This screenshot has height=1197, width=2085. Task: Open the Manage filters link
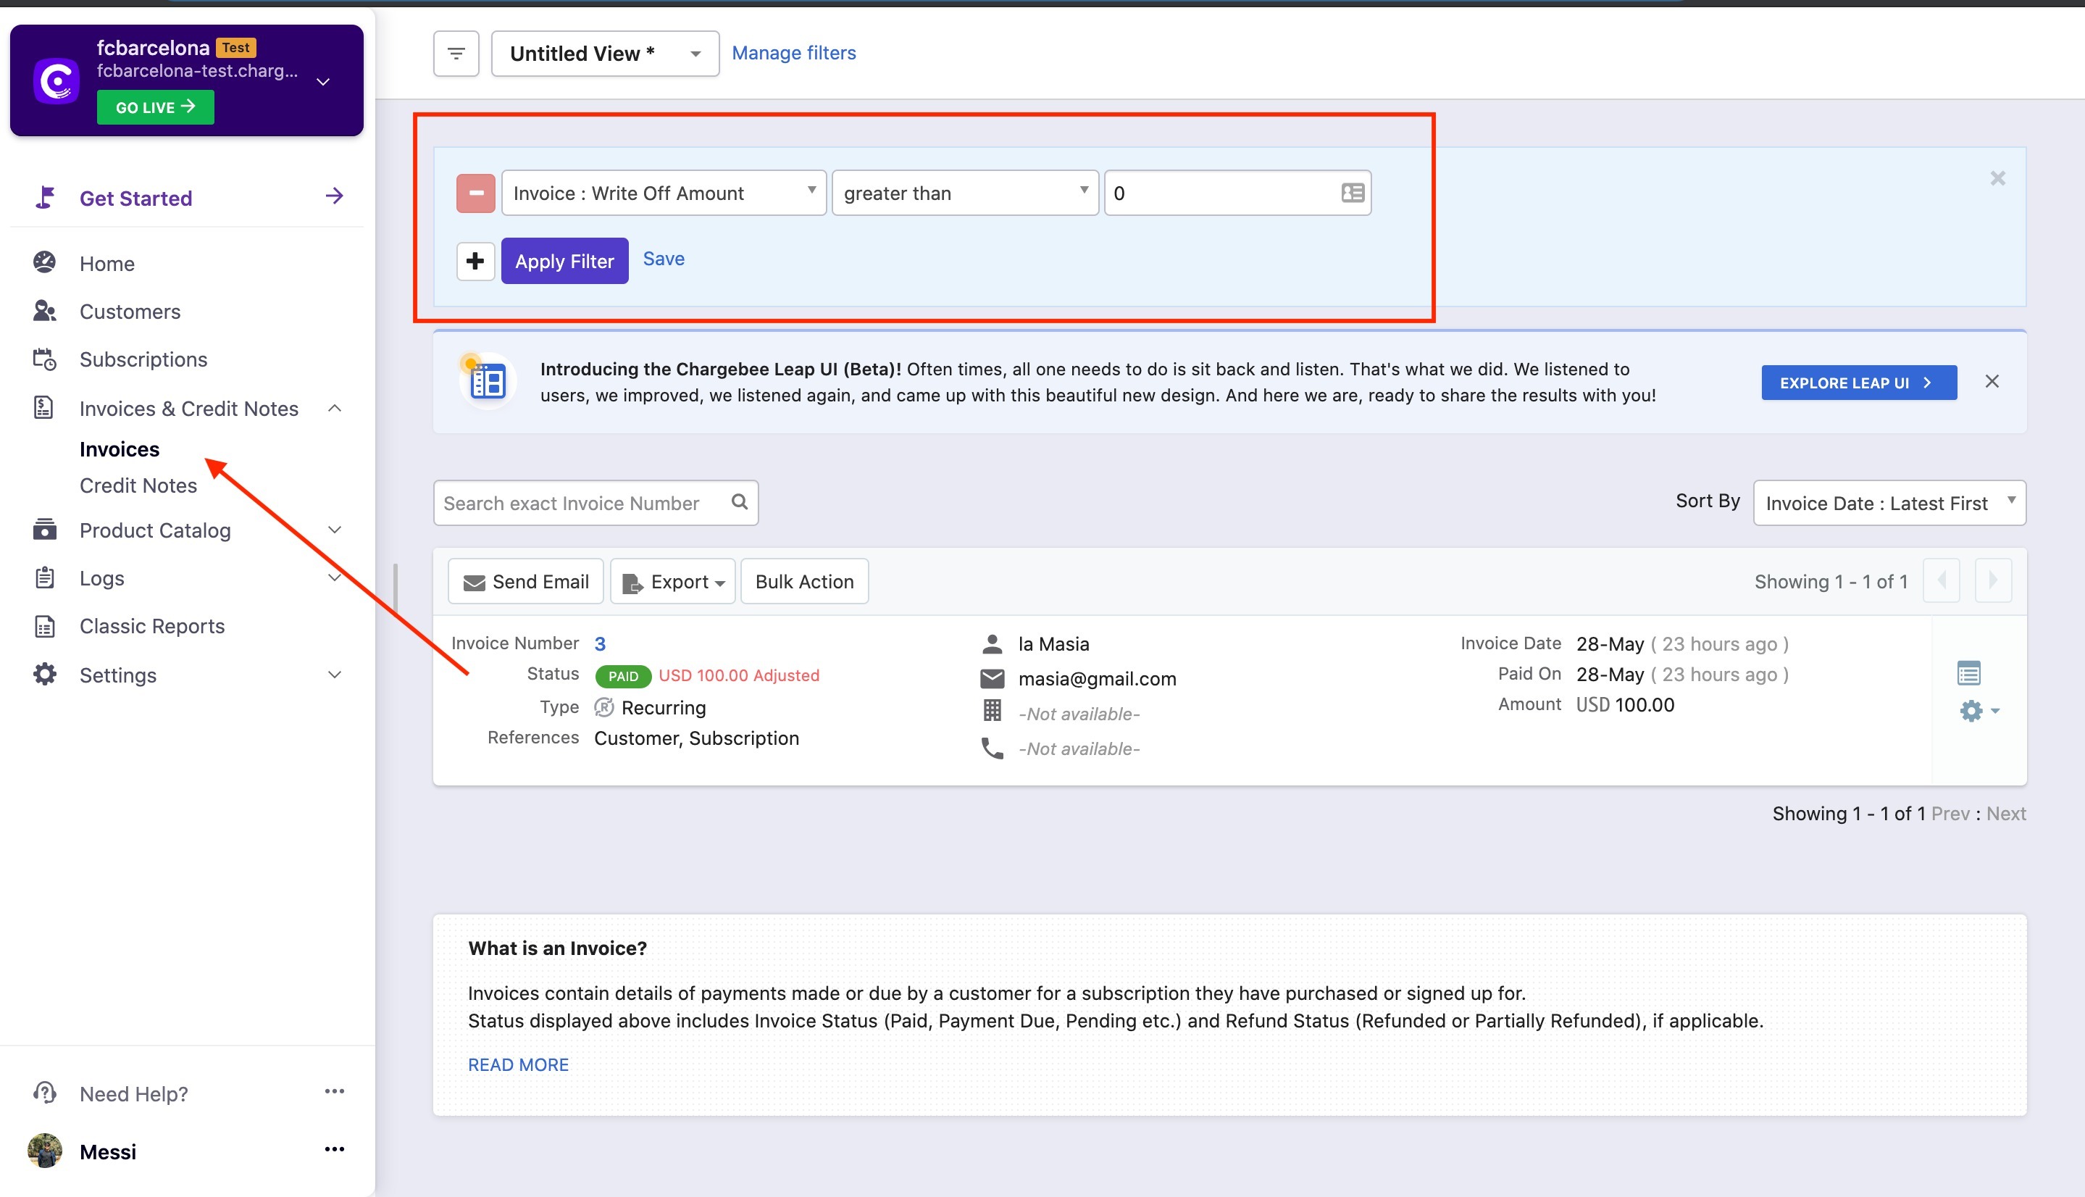pos(793,54)
